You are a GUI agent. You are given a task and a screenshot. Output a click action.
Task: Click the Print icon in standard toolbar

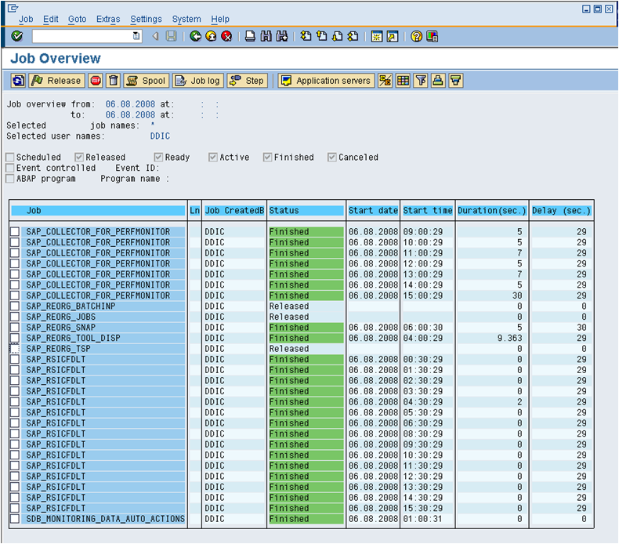[x=250, y=36]
